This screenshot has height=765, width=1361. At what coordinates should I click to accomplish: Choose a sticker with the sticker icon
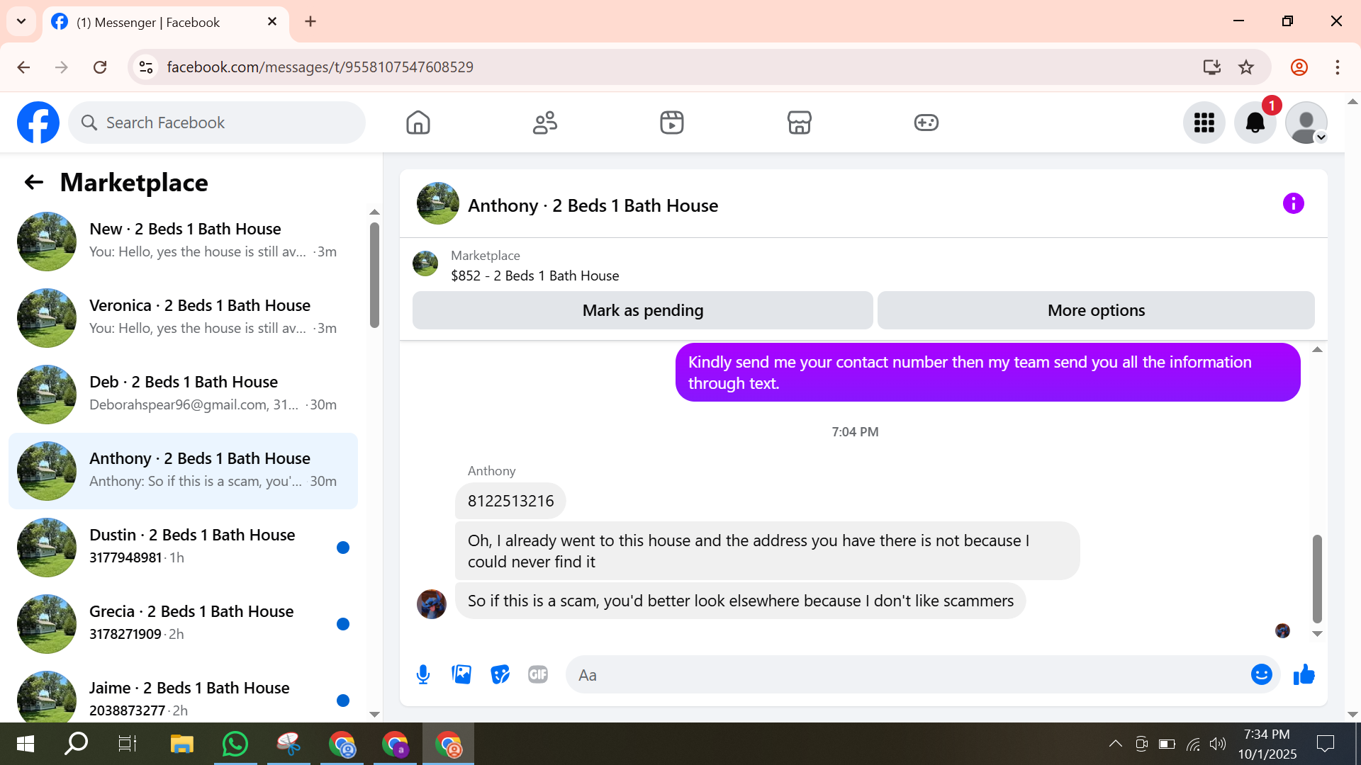point(500,674)
